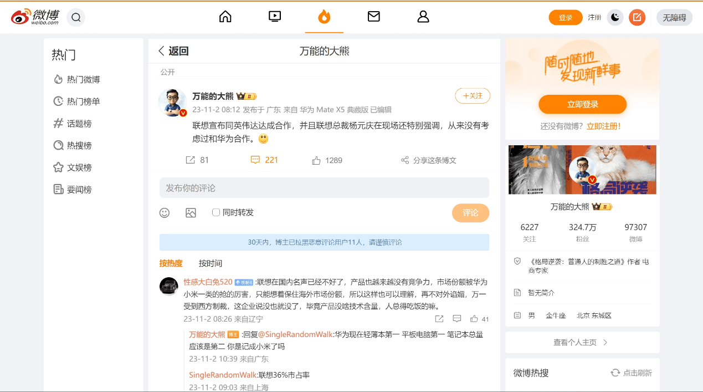Click the search magnifier icon
This screenshot has height=392, width=703.
click(x=76, y=18)
